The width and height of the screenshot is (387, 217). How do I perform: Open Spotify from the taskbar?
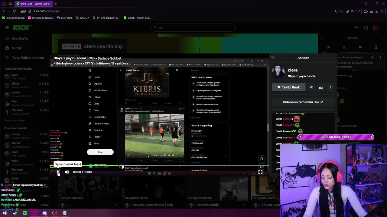click(x=25, y=213)
